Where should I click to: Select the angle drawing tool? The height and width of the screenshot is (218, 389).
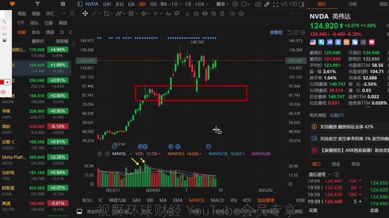[x=188, y=13]
